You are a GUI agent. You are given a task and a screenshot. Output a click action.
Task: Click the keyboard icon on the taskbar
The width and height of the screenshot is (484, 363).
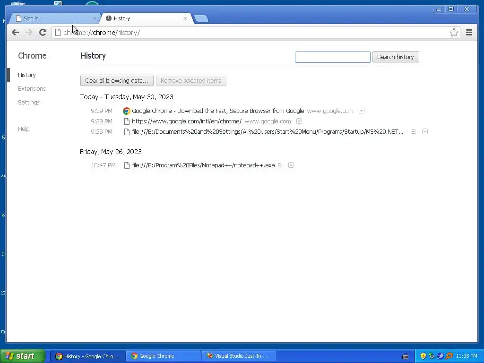click(406, 356)
